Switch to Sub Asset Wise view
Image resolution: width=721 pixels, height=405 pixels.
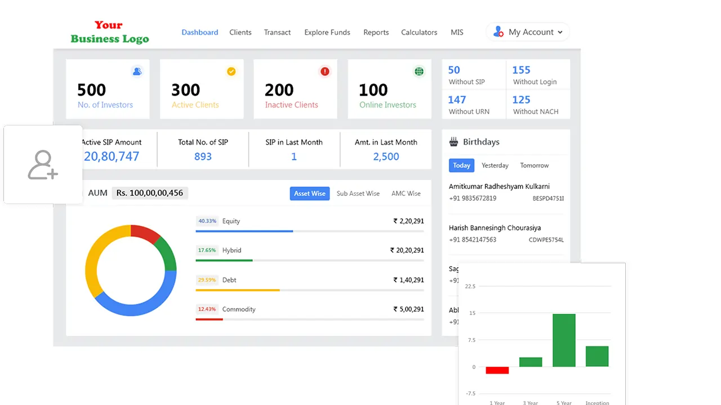click(358, 193)
